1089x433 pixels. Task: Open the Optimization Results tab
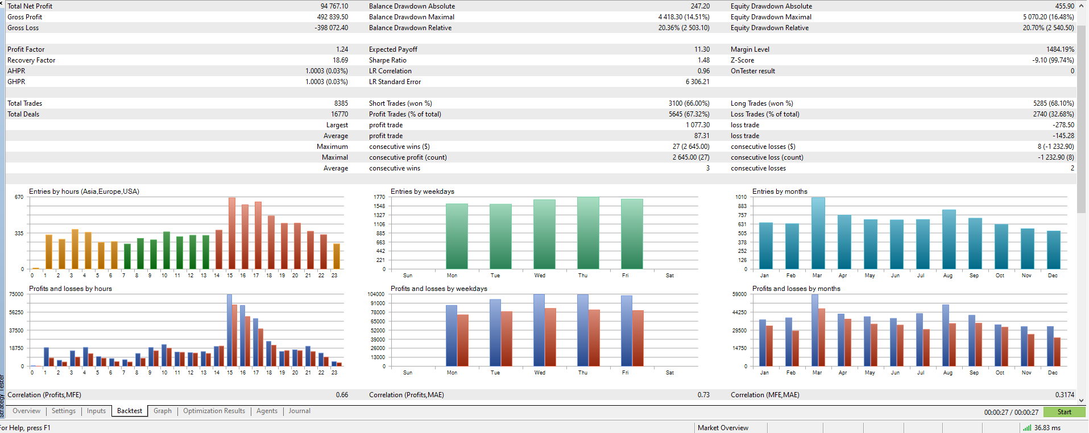pyautogui.click(x=214, y=411)
